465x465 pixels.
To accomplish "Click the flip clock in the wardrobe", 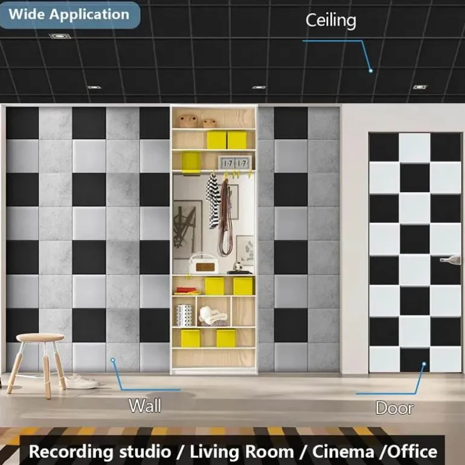I will pyautogui.click(x=234, y=163).
